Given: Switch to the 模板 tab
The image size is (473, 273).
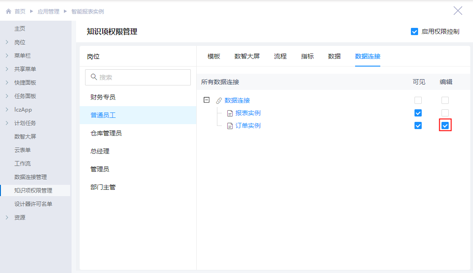Looking at the screenshot, I should [x=214, y=56].
